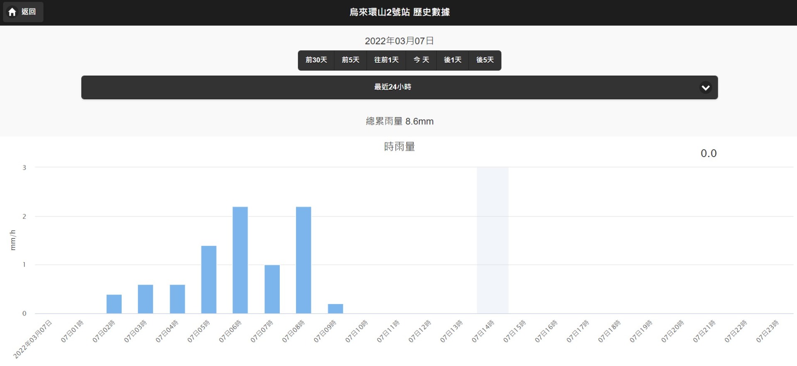Click the 返回 back button label
Viewport: 797px width, 366px height.
(x=29, y=12)
